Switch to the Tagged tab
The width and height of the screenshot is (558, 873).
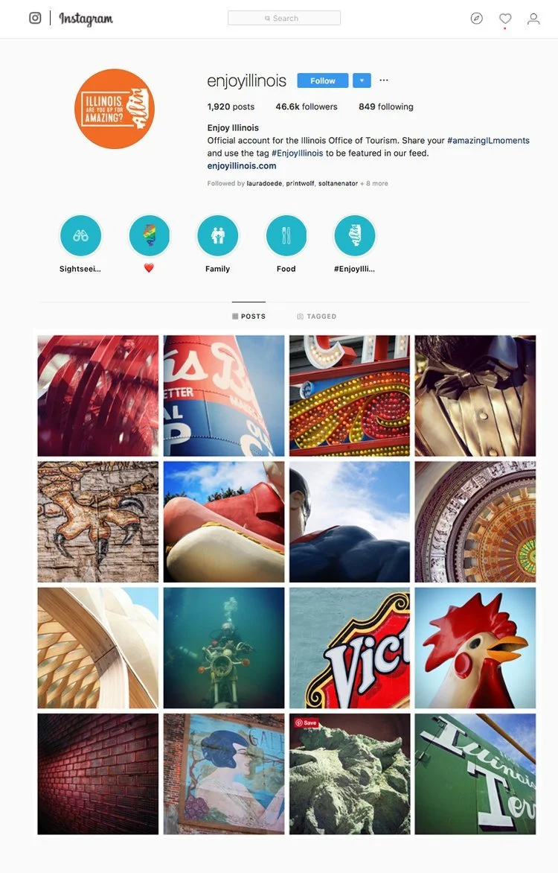316,317
